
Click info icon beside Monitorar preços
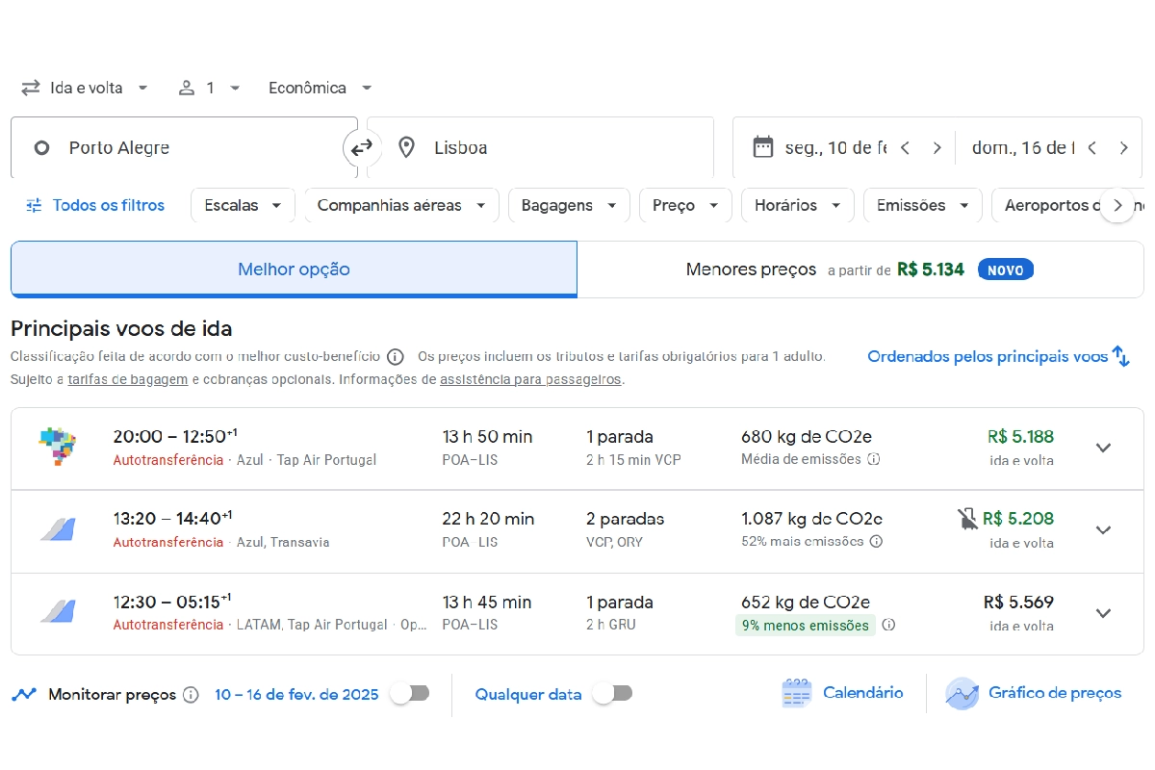191,695
